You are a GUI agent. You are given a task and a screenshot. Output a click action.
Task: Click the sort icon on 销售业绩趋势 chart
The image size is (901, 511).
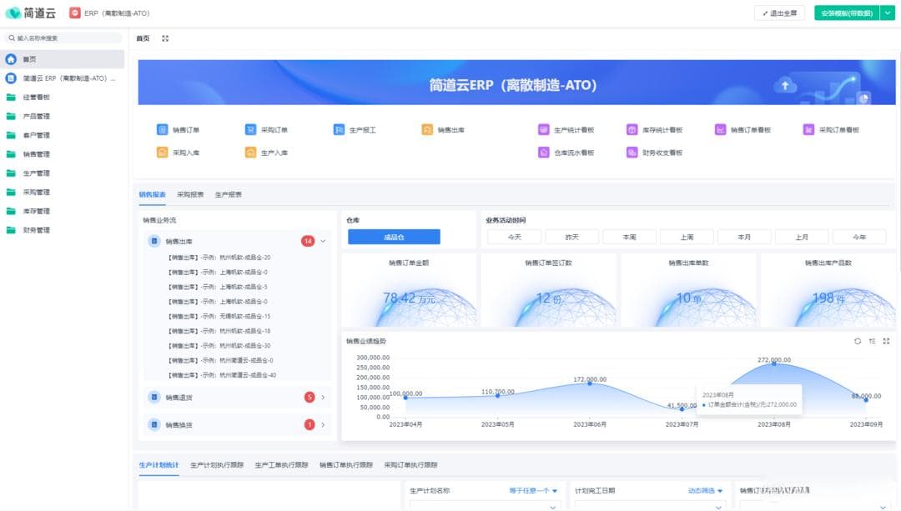click(872, 341)
